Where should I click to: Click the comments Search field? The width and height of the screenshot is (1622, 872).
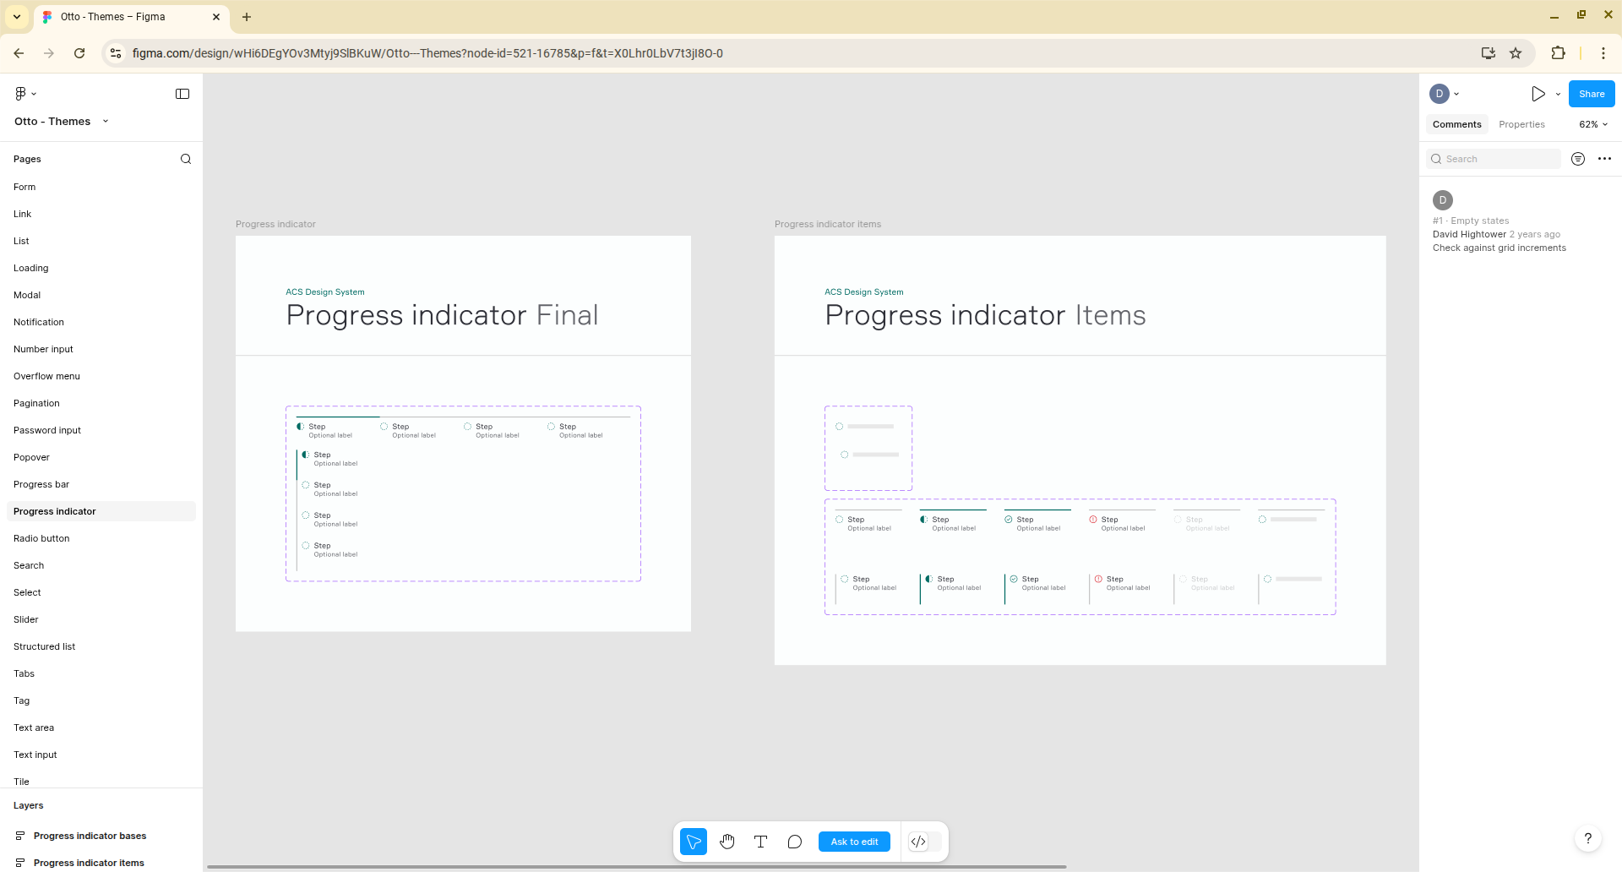point(1494,159)
